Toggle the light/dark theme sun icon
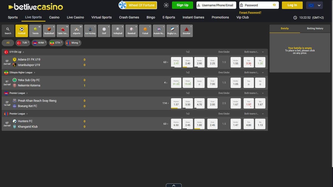333x187 pixels. coord(166,5)
